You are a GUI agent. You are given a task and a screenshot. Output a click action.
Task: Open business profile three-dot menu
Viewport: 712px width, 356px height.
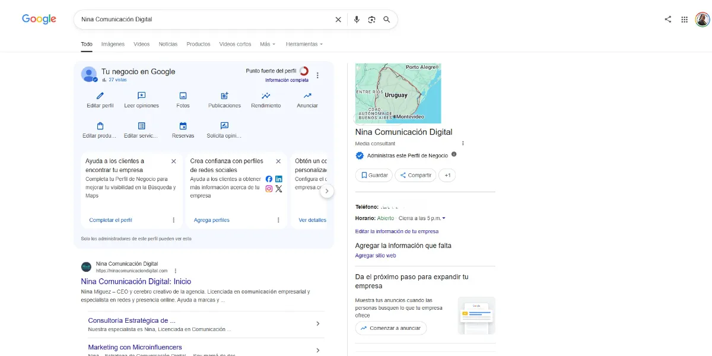(x=317, y=75)
